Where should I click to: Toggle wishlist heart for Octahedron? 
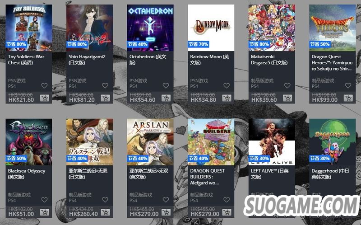tap(166, 85)
